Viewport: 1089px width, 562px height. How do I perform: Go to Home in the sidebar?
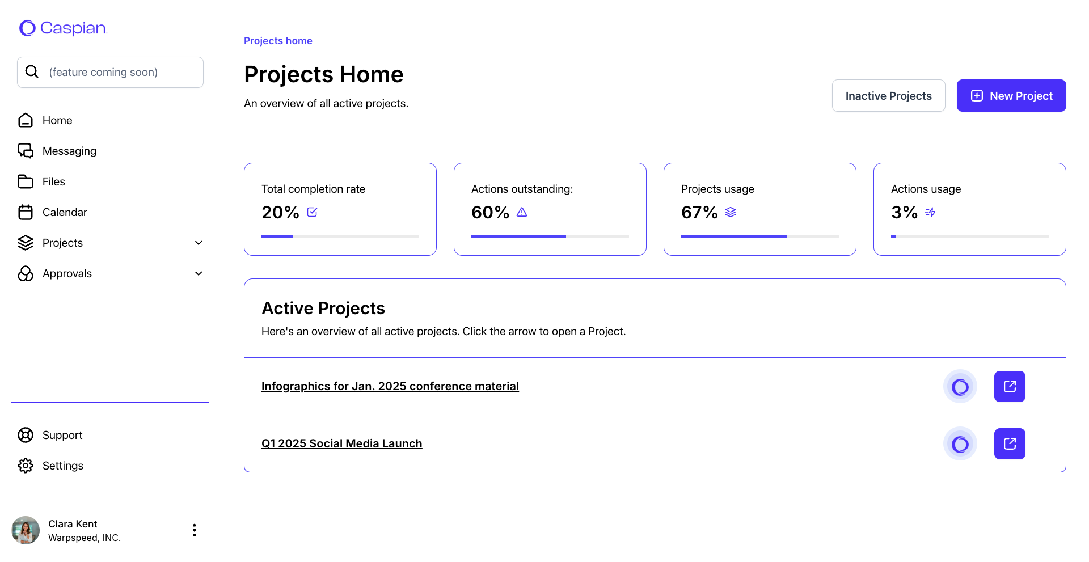pyautogui.click(x=57, y=120)
